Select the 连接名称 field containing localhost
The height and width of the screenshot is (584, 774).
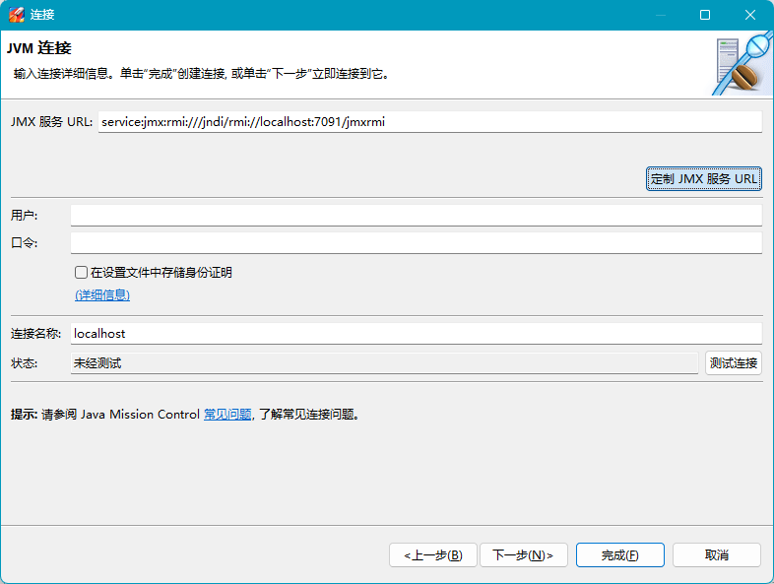point(416,334)
